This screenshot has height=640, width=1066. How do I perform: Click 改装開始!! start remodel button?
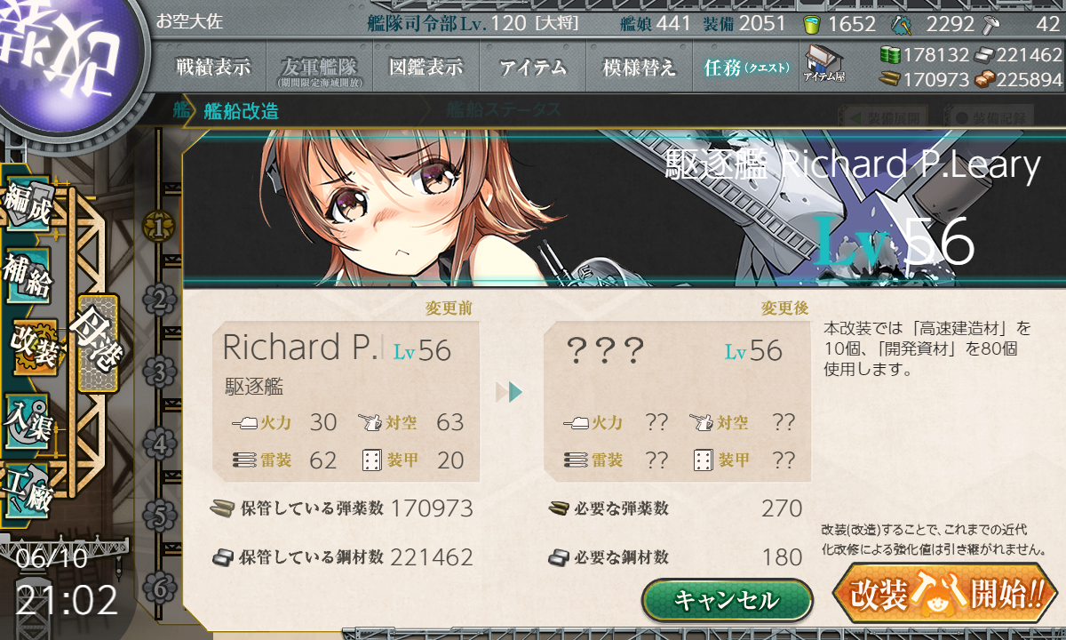[946, 593]
